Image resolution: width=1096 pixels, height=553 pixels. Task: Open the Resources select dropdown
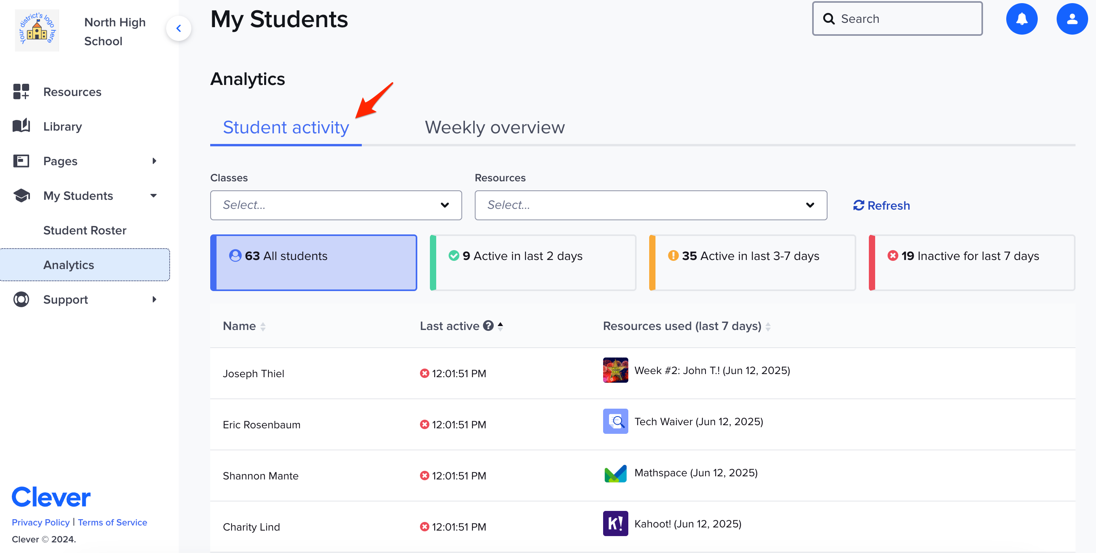click(650, 205)
